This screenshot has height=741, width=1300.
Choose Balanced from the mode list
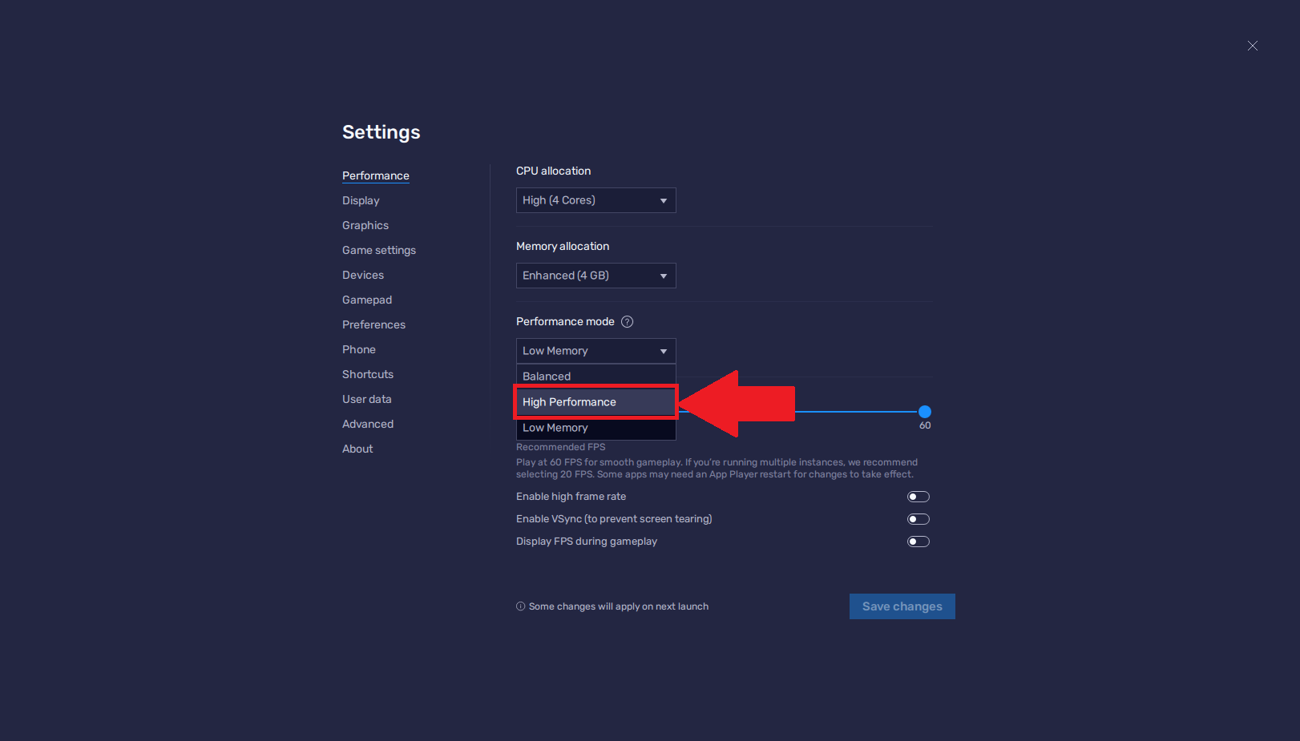595,377
